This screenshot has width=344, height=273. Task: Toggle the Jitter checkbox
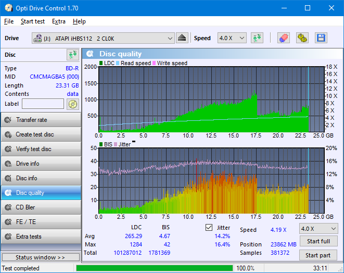point(209,228)
